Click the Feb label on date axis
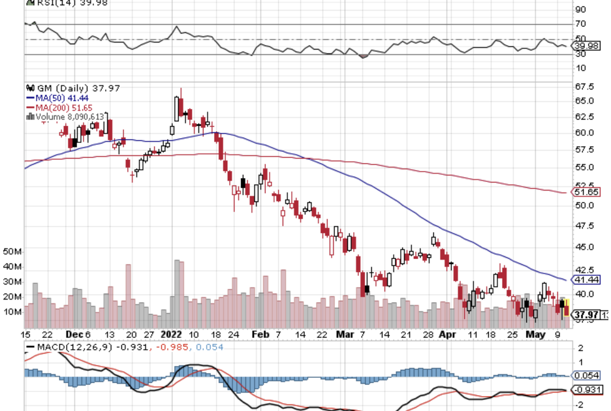Image resolution: width=611 pixels, height=411 pixels. (260, 333)
